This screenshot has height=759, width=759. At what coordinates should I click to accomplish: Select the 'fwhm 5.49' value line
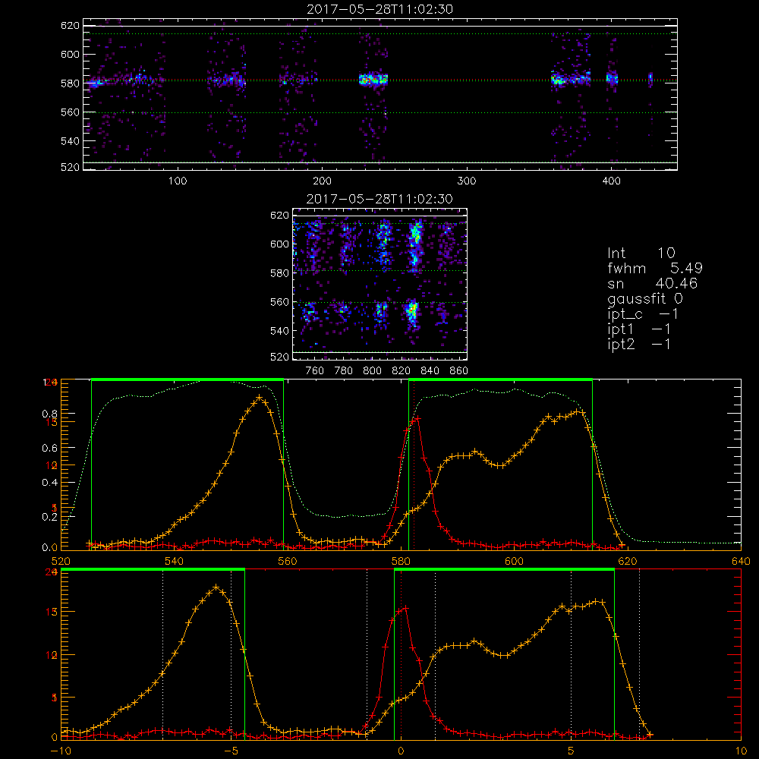[x=655, y=268]
